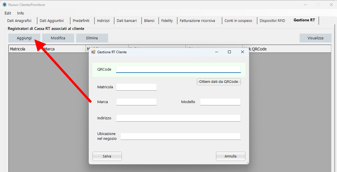Screen dimensions: 337x172
Task: Click Ottieni dati da QRCode button
Action: 219,82
